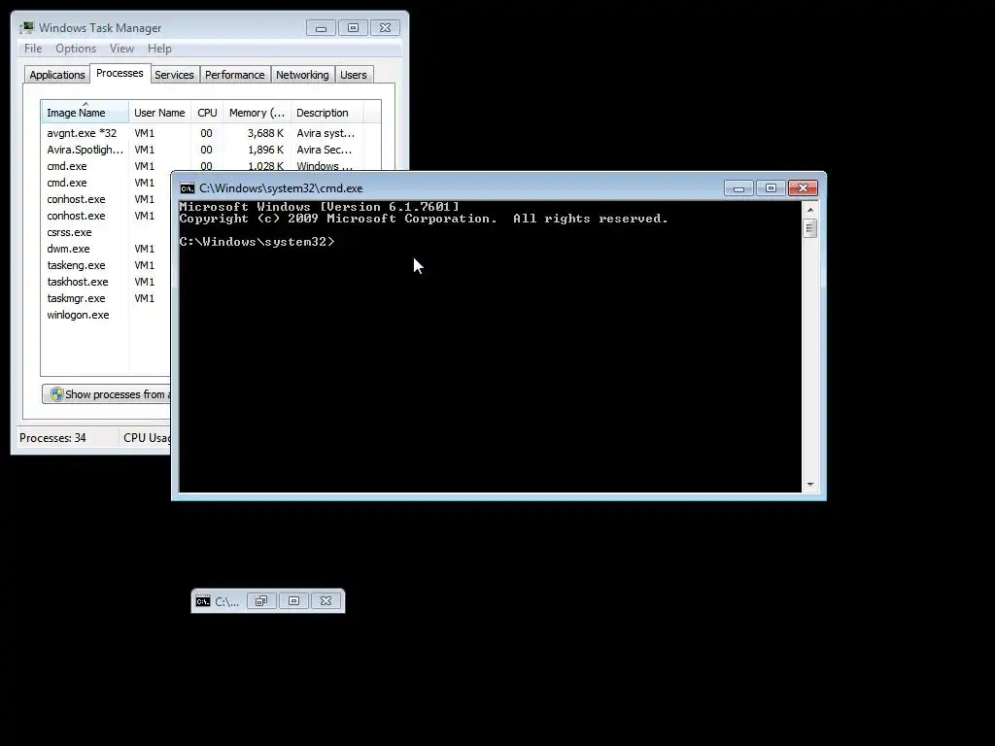
Task: Sort processes by CPU column header
Action: click(208, 113)
